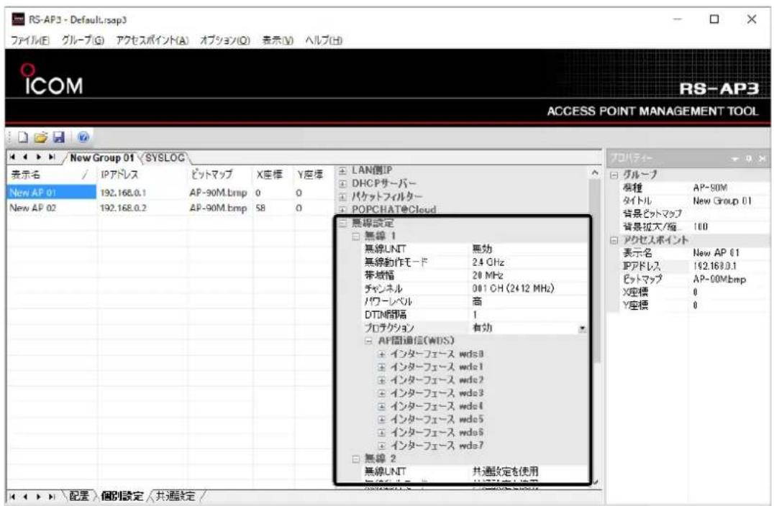Collapse the 無線 1 subsection
This screenshot has height=506, width=774.
pos(356,236)
